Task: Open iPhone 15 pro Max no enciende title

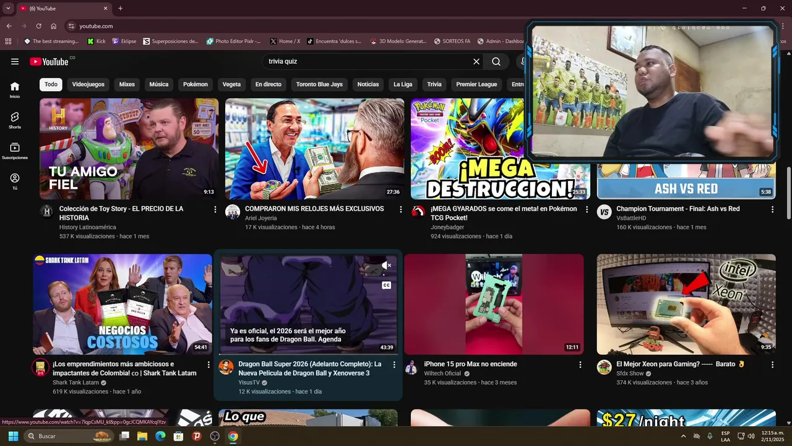Action: coord(470,364)
